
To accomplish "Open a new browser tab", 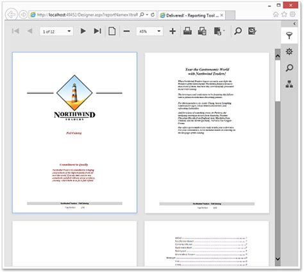I will click(x=230, y=15).
